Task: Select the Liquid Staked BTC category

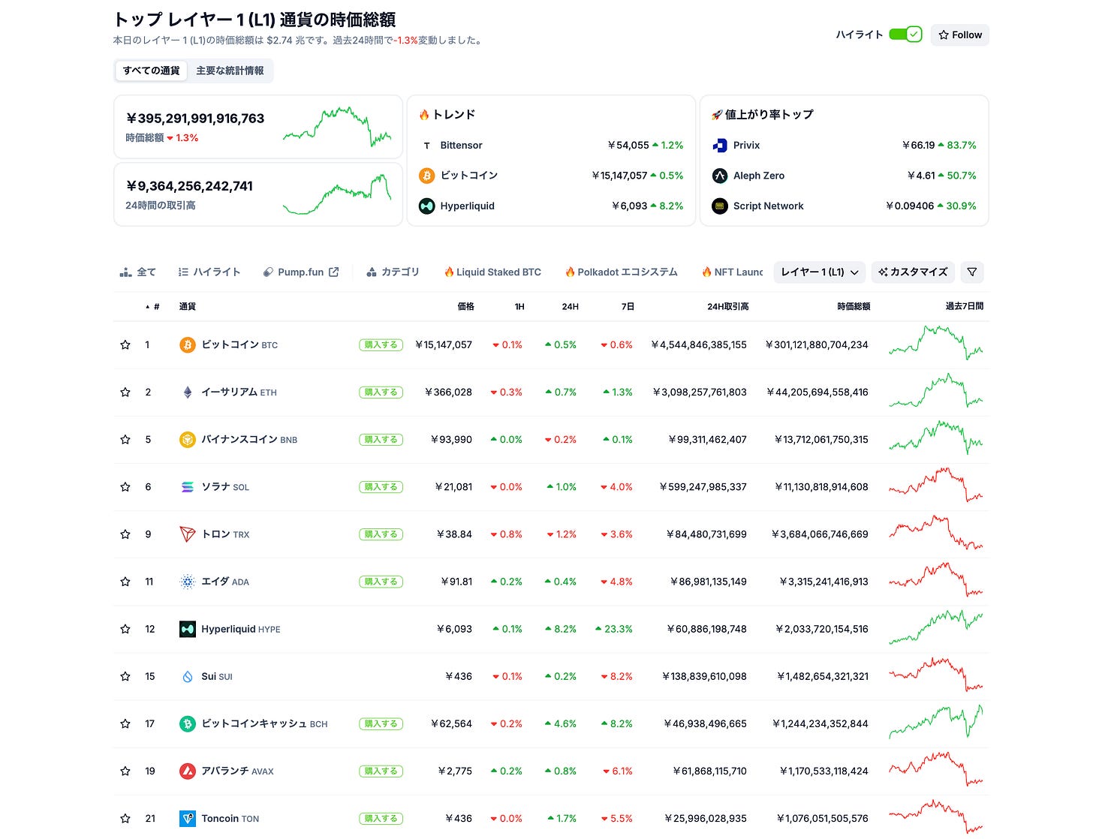Action: [x=492, y=272]
